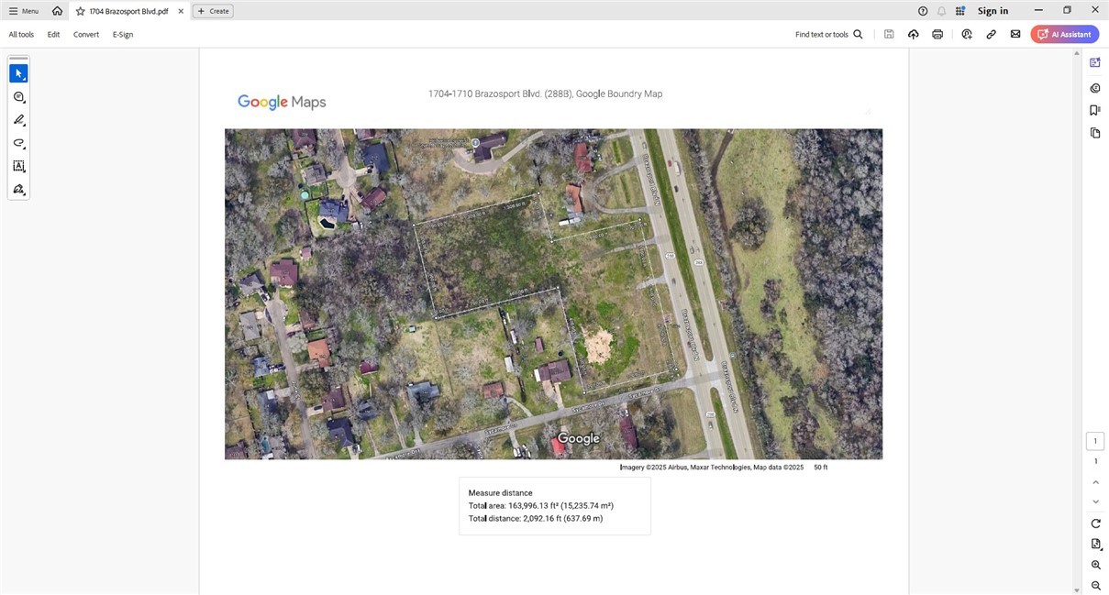Open the main Menu

(24, 11)
